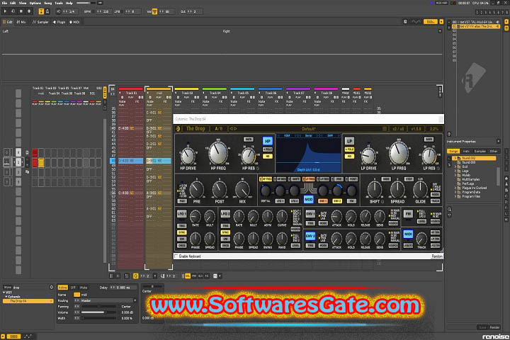Stop playback with the transport Stop button
Viewport: 510px width, 340px height.
coord(21,11)
